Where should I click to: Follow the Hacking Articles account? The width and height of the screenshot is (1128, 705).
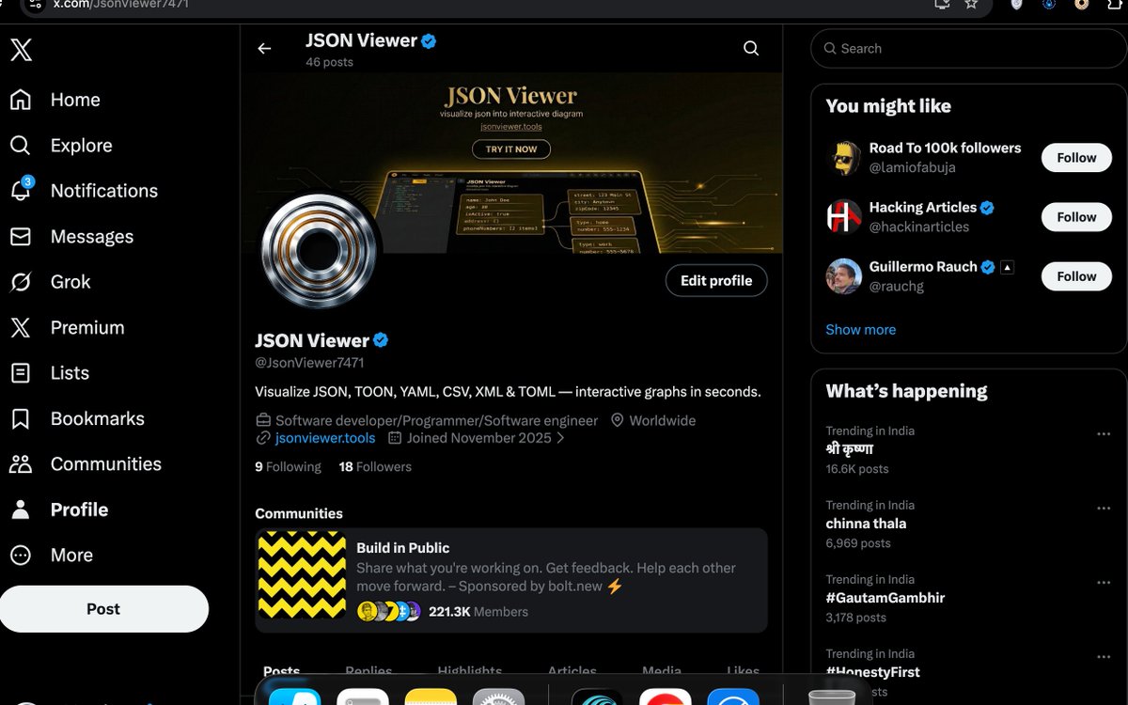(1075, 216)
